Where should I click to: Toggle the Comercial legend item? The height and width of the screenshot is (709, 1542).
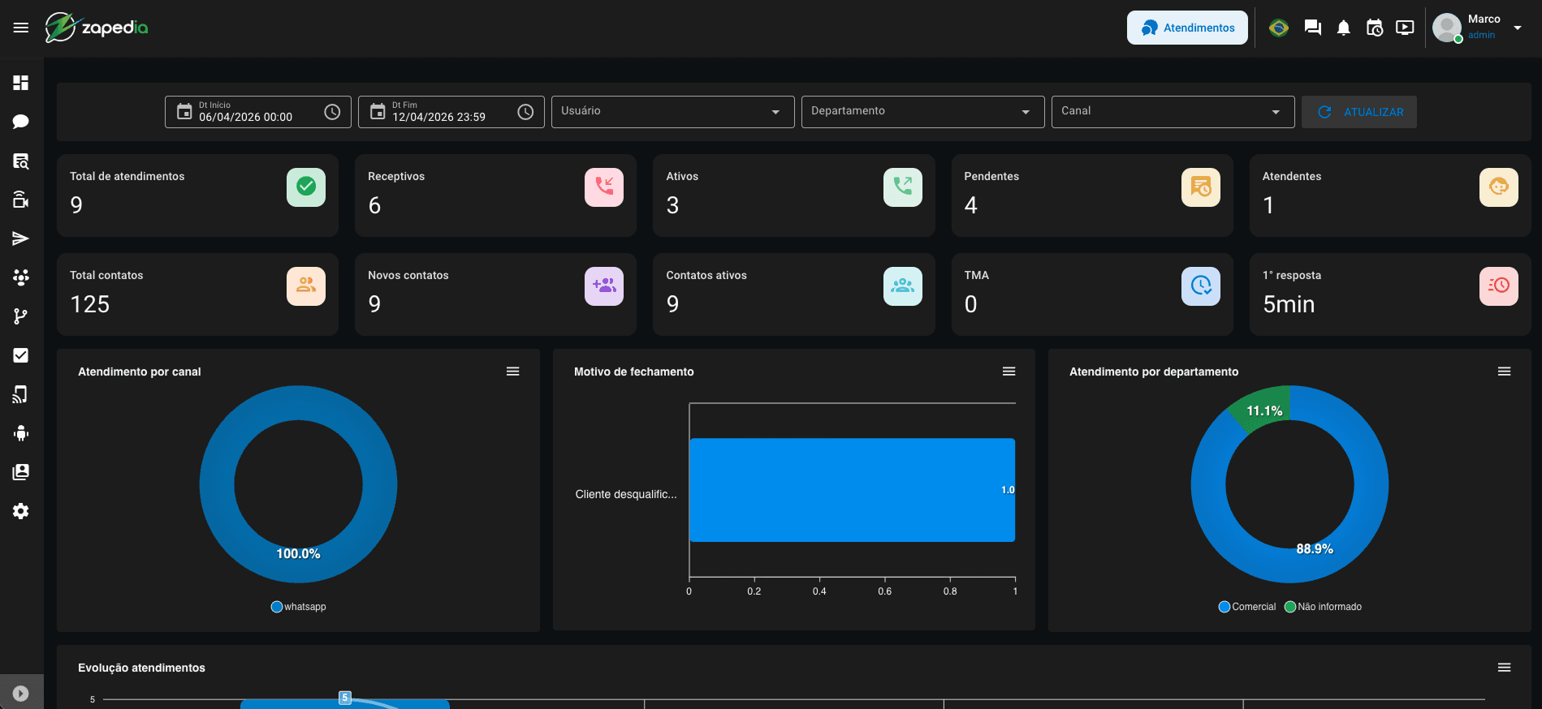[x=1247, y=607]
